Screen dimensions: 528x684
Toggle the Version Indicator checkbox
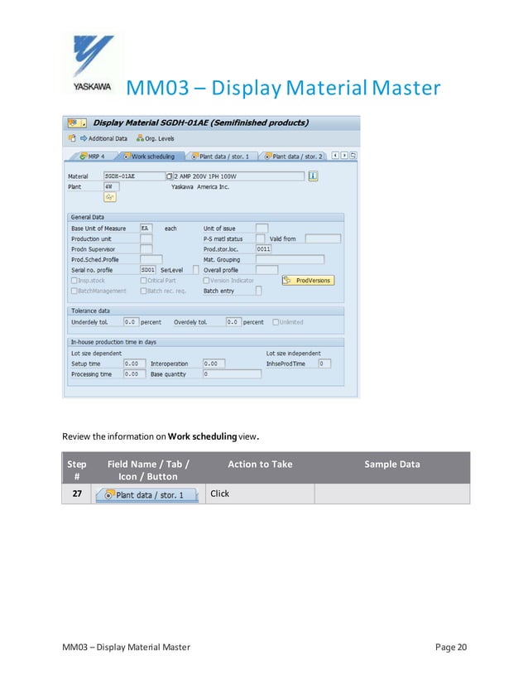click(x=206, y=281)
